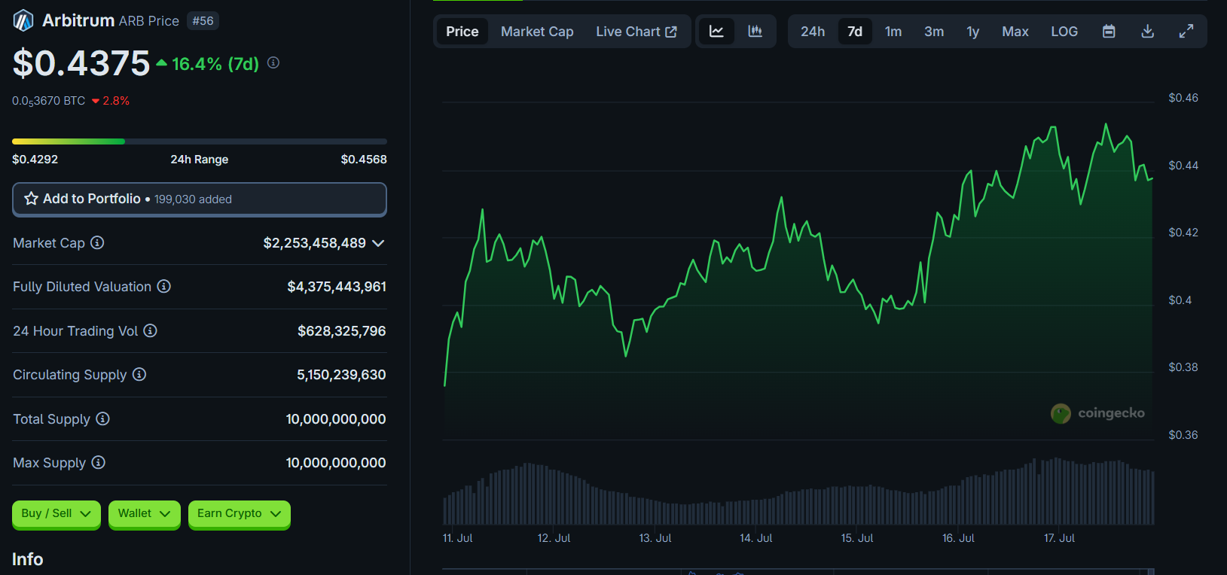
Task: Click the 16.4% (7d) change text
Action: (x=215, y=64)
